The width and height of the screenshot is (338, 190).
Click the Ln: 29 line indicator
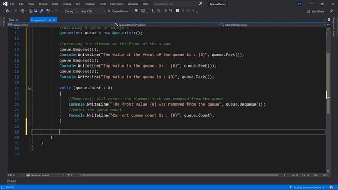[x=295, y=175]
